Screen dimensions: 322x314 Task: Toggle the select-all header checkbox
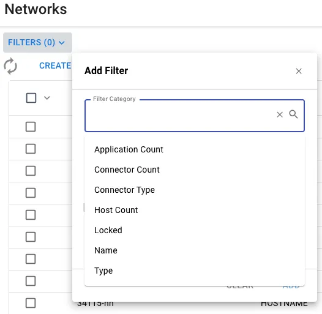click(31, 98)
